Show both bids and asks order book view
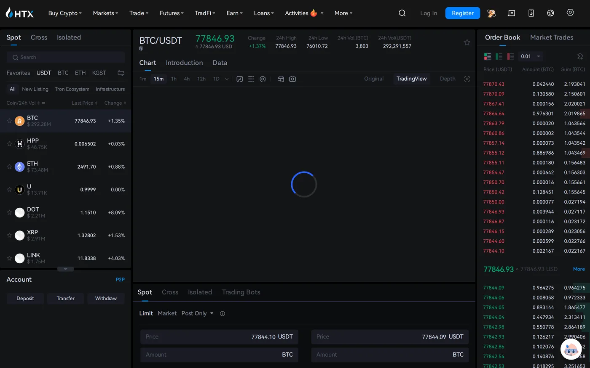 click(x=488, y=56)
